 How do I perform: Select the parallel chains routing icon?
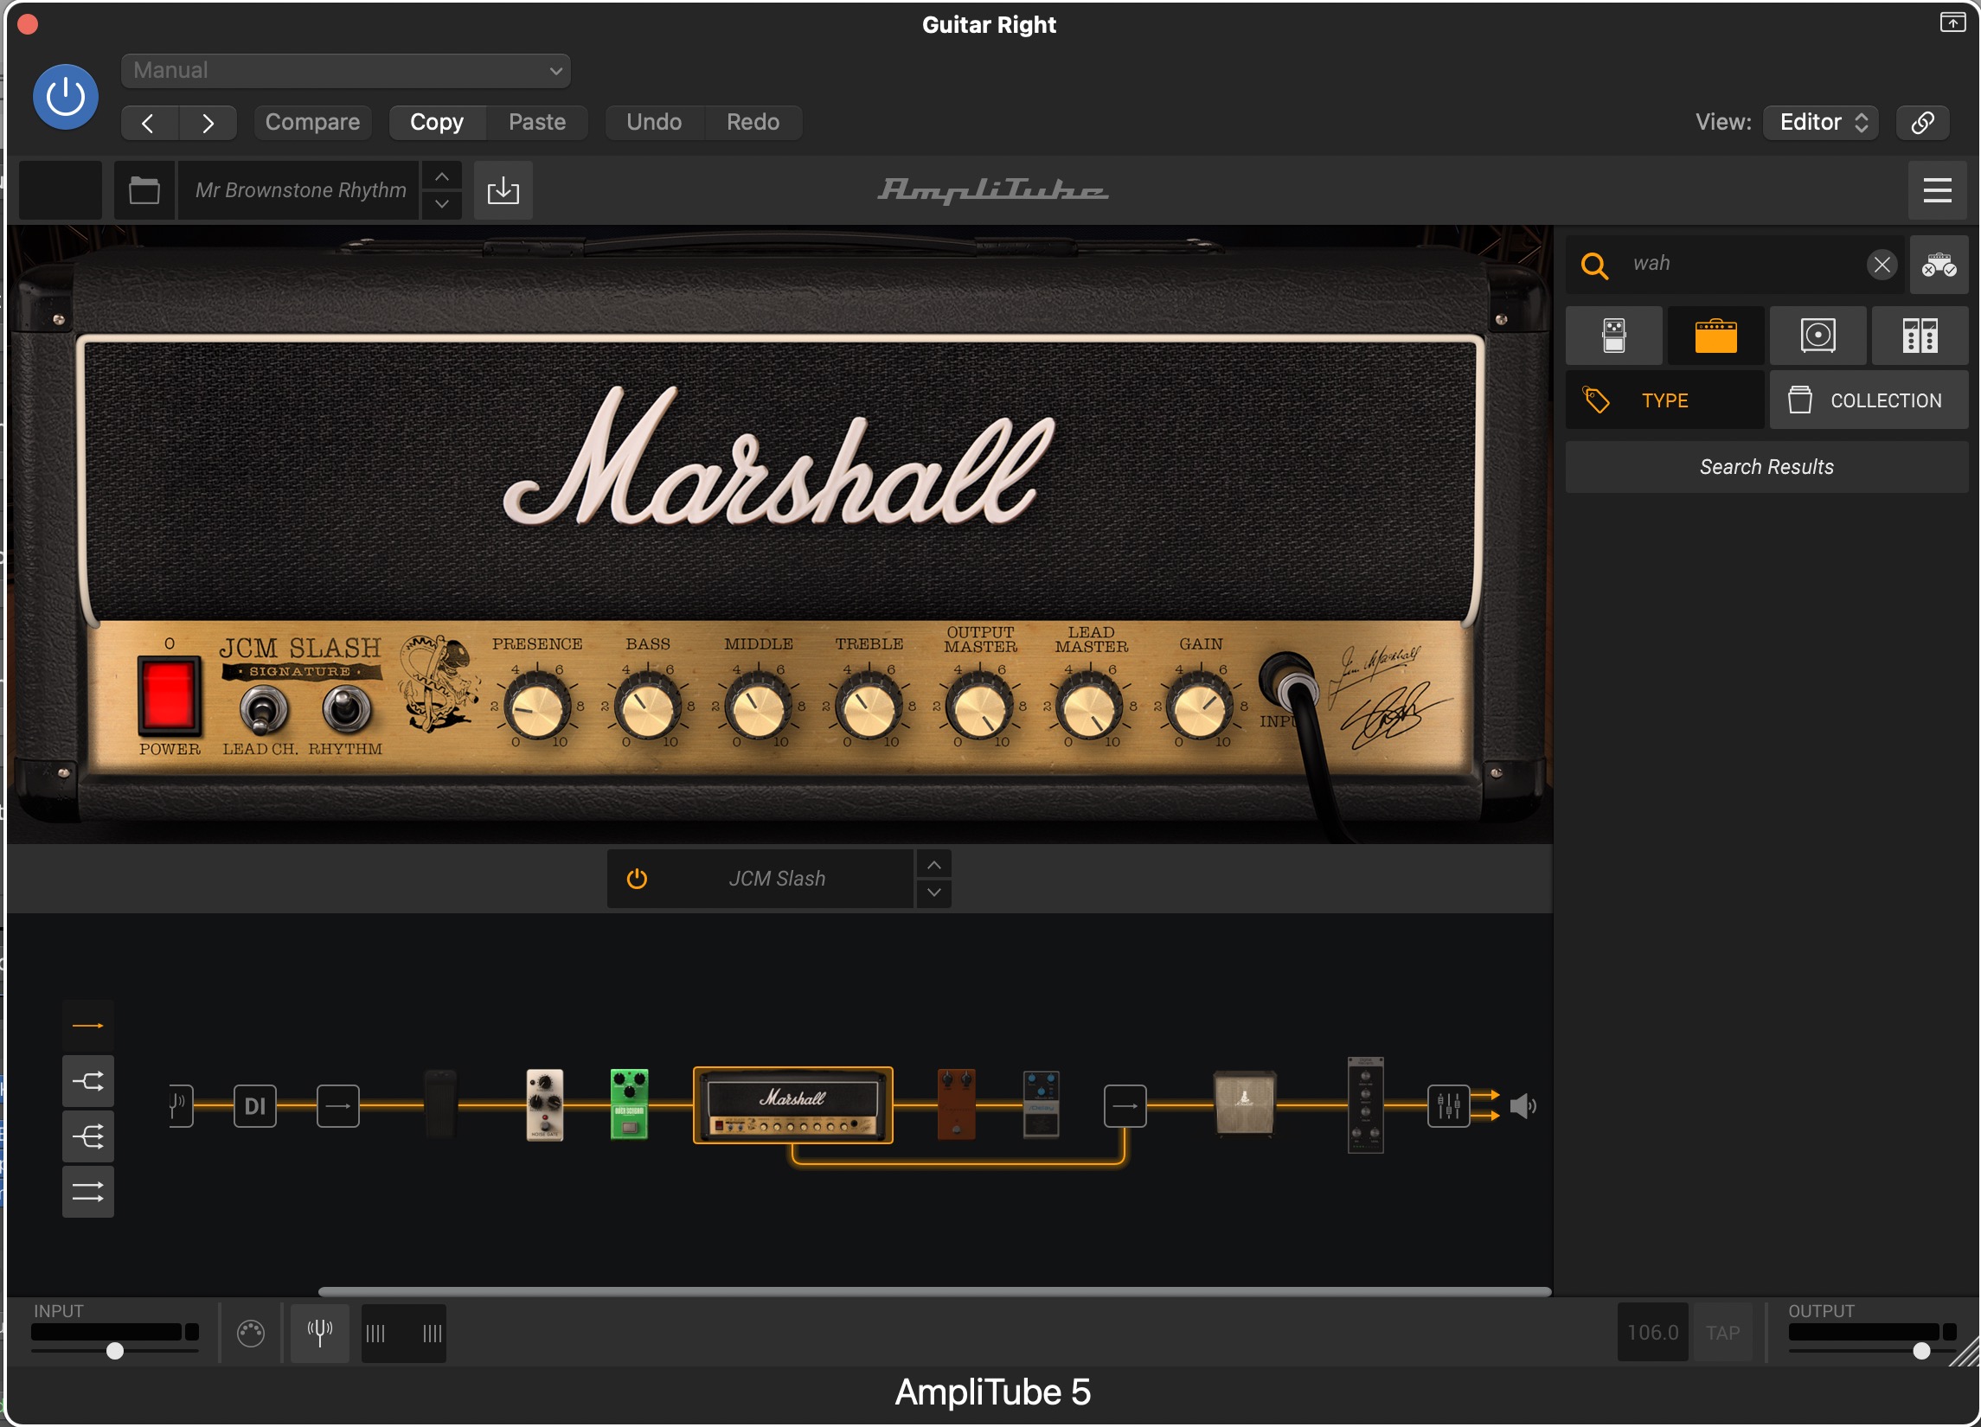[x=87, y=1192]
